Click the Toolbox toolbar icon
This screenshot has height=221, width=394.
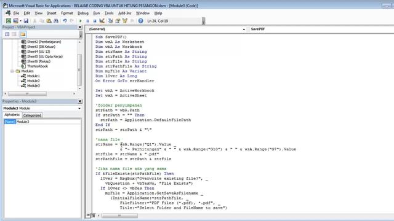(132, 21)
